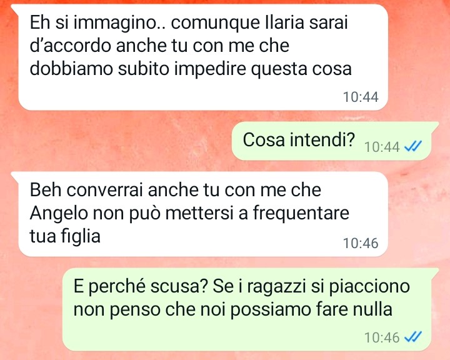Screen dimensions: 450x360
Task: Tap the 10:46 timestamp on the last sent message
Action: [x=382, y=337]
